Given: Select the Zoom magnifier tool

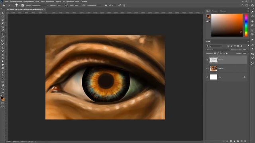Looking at the screenshot, I should (3, 89).
